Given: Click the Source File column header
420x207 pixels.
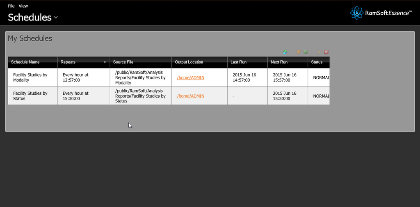Looking at the screenshot, I should point(123,62).
